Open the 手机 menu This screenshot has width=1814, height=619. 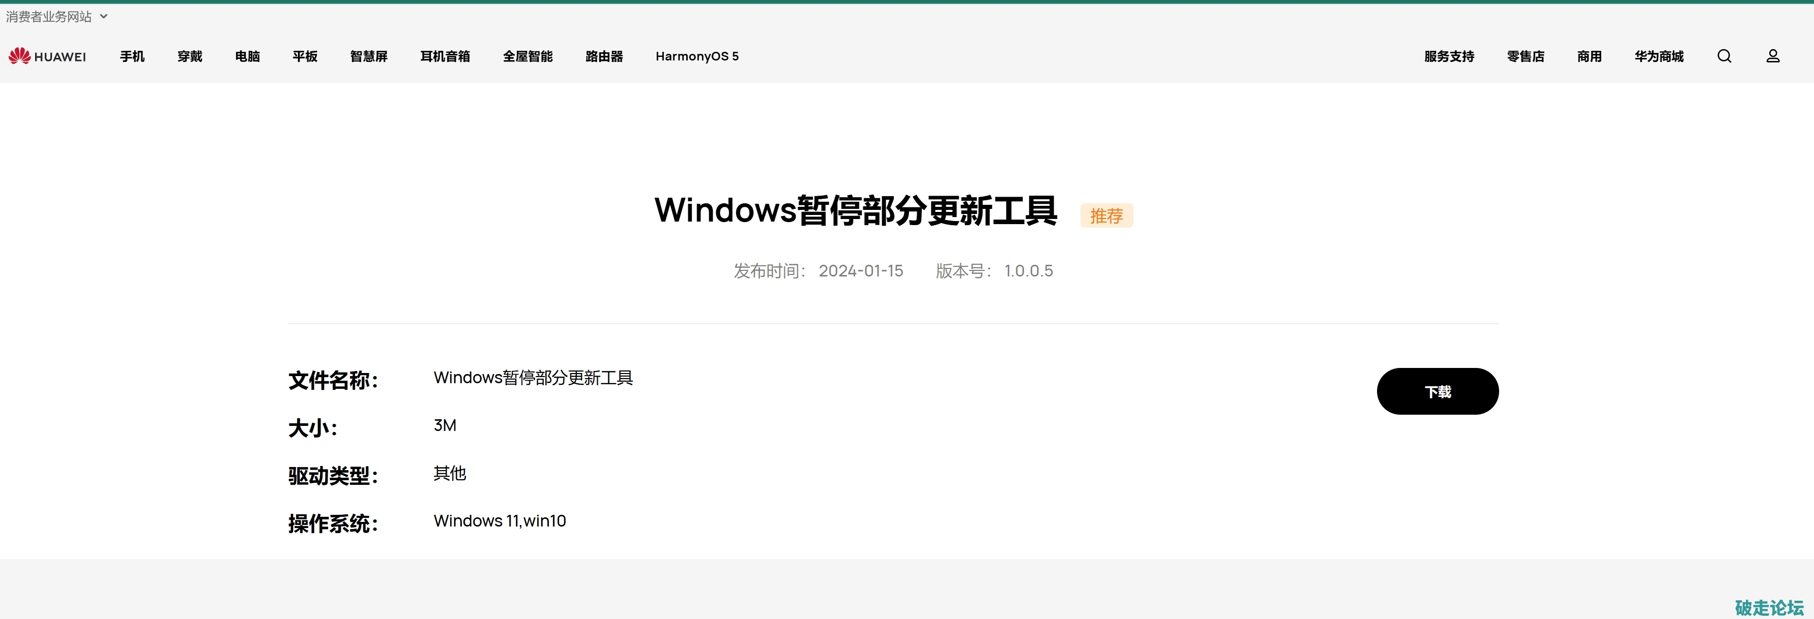pos(132,56)
